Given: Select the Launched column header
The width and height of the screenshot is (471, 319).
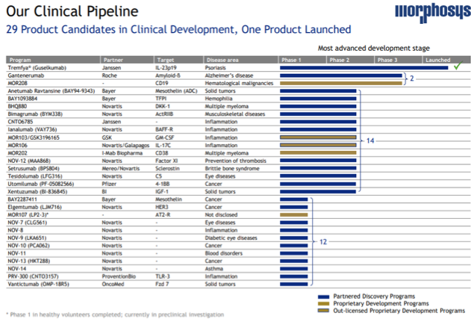Looking at the screenshot, I should [438, 60].
